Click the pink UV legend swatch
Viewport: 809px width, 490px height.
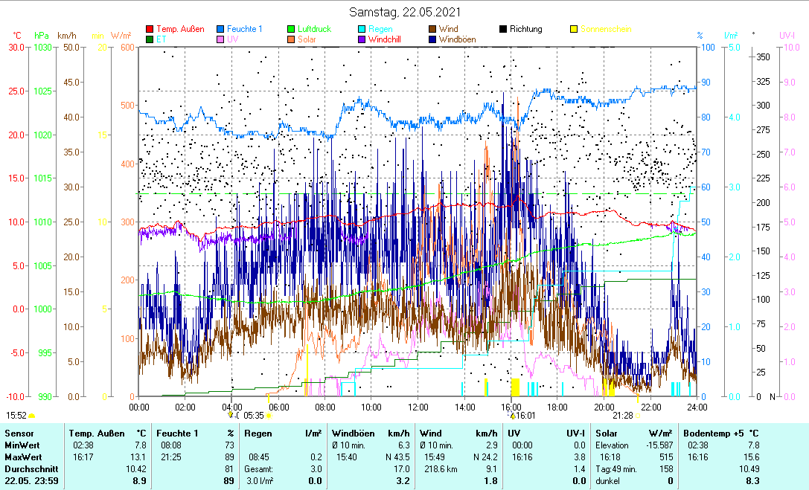(220, 39)
